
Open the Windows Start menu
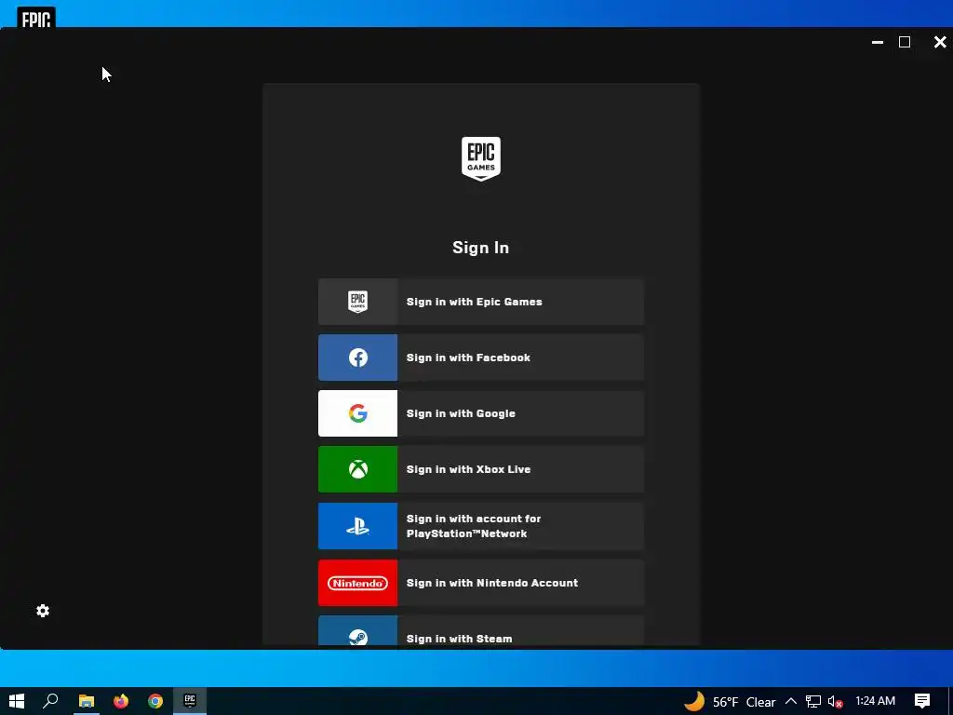pos(17,701)
